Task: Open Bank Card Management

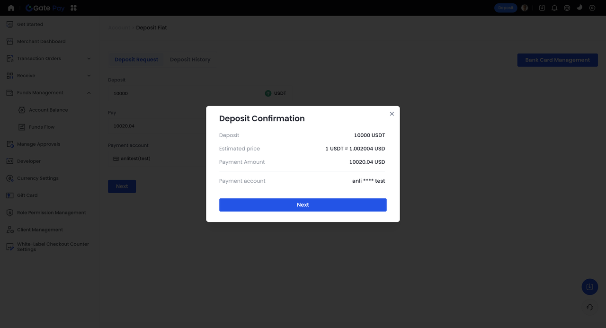Action: coord(557,60)
